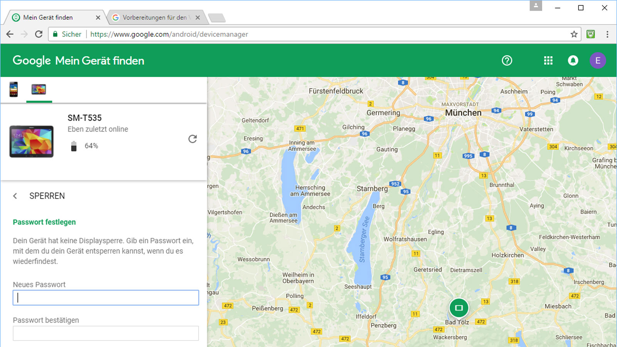This screenshot has height=347, width=617.
Task: Select the smartphone device thumbnail
Action: 13,89
